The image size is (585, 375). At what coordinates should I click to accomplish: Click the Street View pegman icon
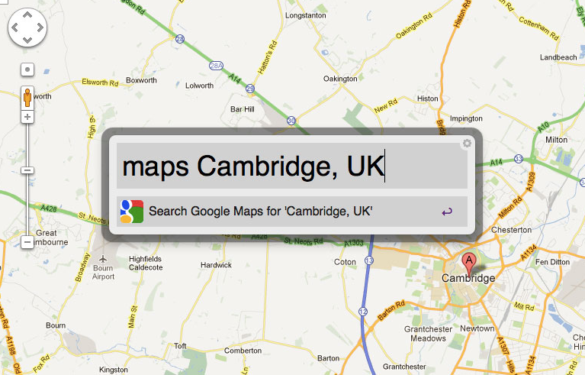tap(27, 98)
